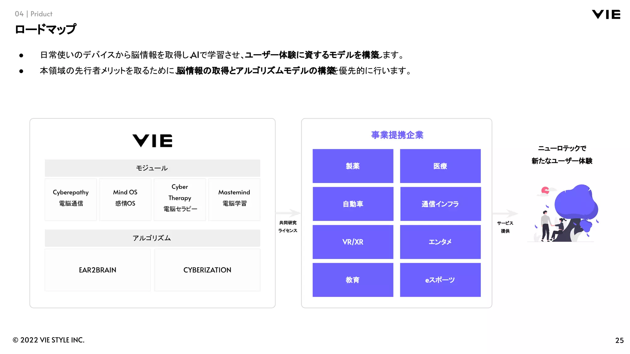Select the VR/XR tile
Image resolution: width=630 pixels, height=354 pixels.
[x=353, y=242]
